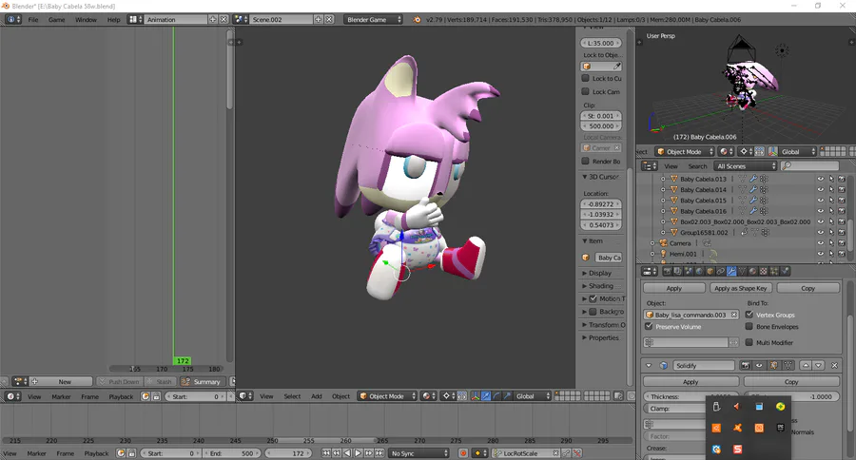
Task: Open the File menu
Action: pos(33,20)
